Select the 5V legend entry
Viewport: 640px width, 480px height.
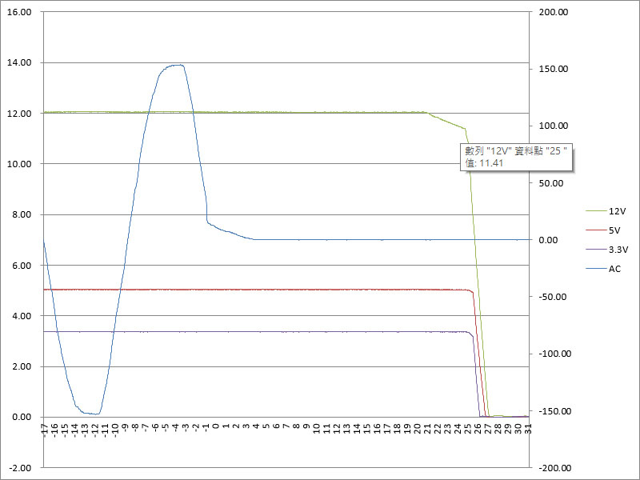point(603,230)
